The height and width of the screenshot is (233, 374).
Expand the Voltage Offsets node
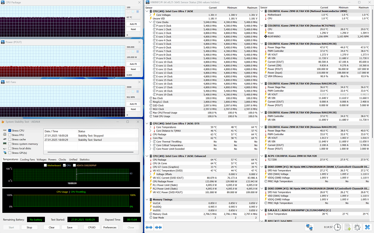[150, 174]
